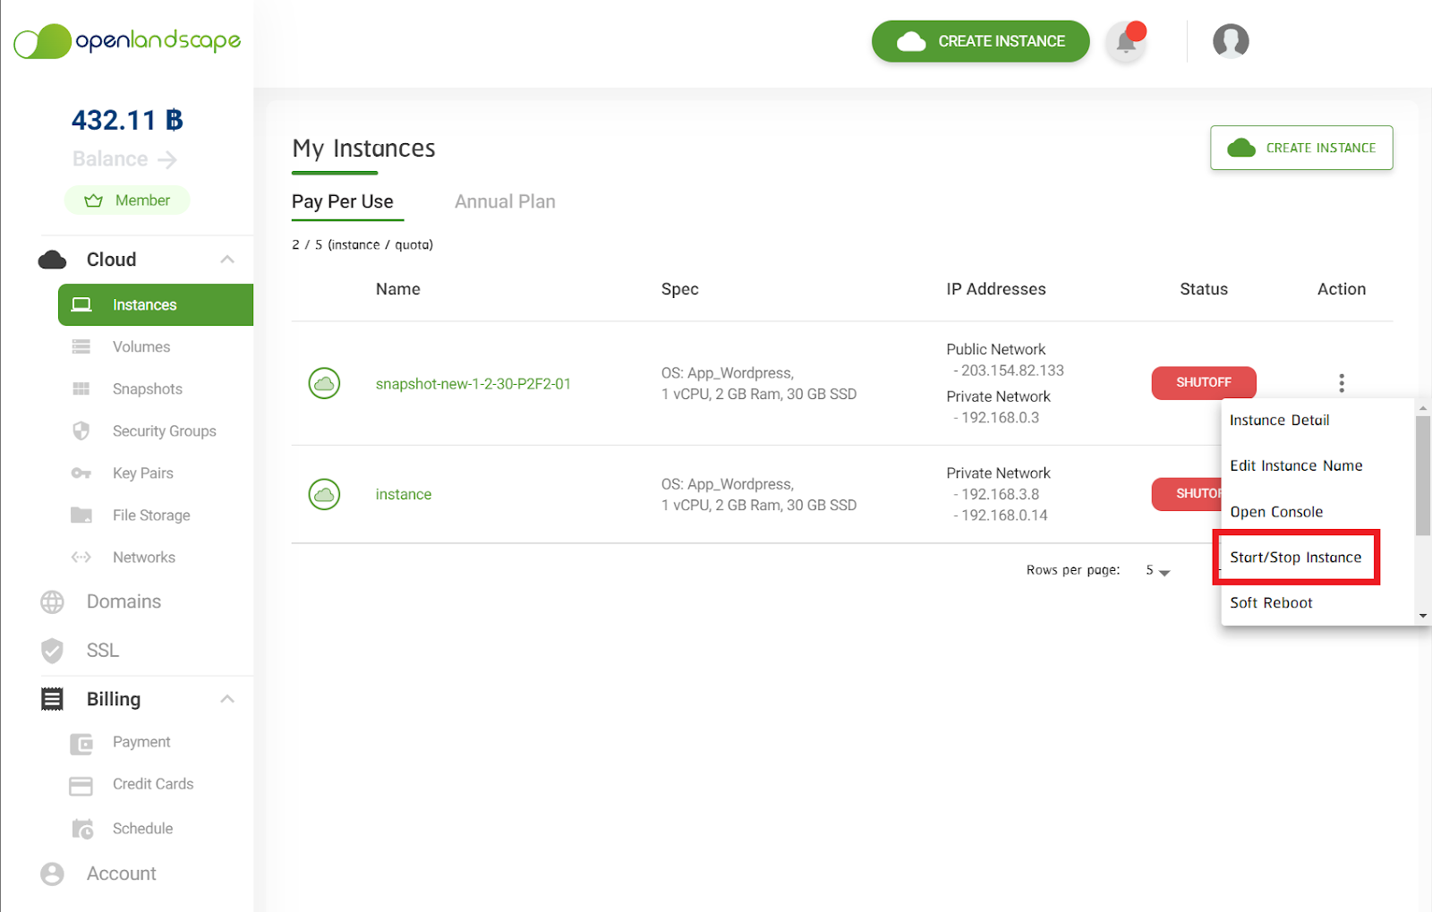Click the action menu scrollbar up arrow

pos(1422,407)
